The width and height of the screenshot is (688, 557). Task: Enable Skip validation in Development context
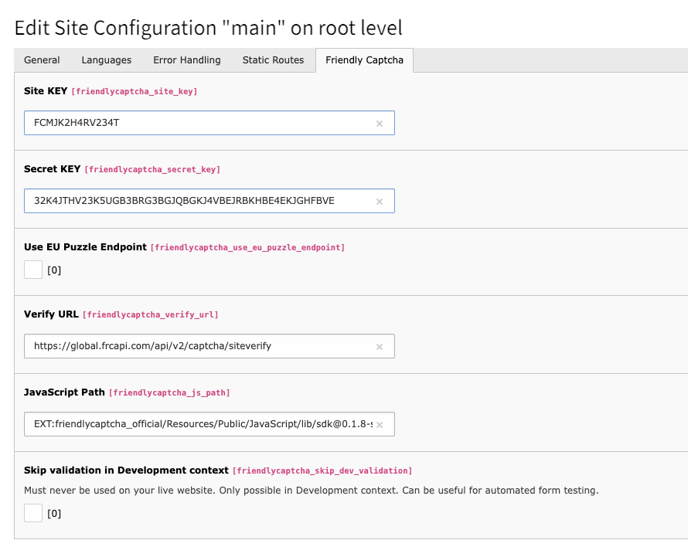click(x=32, y=513)
